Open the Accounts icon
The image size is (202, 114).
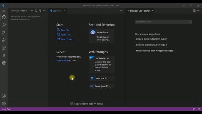point(4,96)
